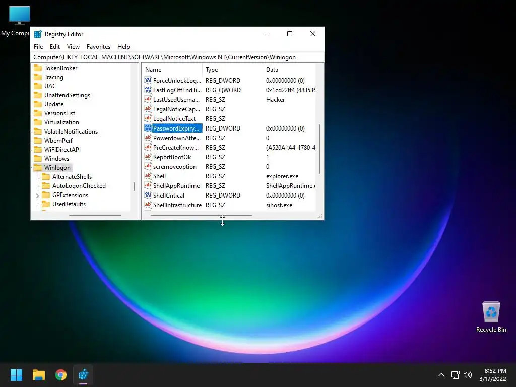The image size is (516, 387).
Task: Click the REG_QWORD type cell
Action: [x=223, y=90]
